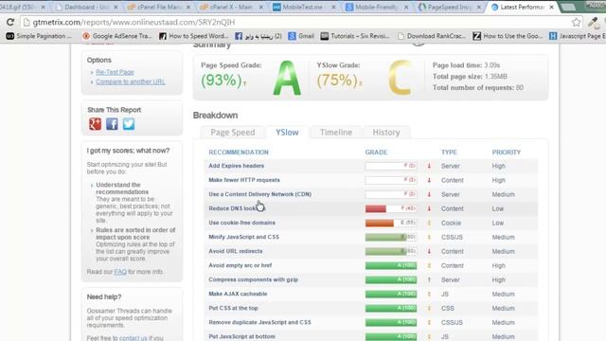
Task: Click the TYPE column header
Action: click(449, 153)
